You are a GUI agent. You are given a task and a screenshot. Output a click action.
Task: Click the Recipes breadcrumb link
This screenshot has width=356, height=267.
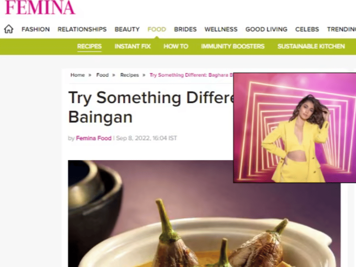129,75
